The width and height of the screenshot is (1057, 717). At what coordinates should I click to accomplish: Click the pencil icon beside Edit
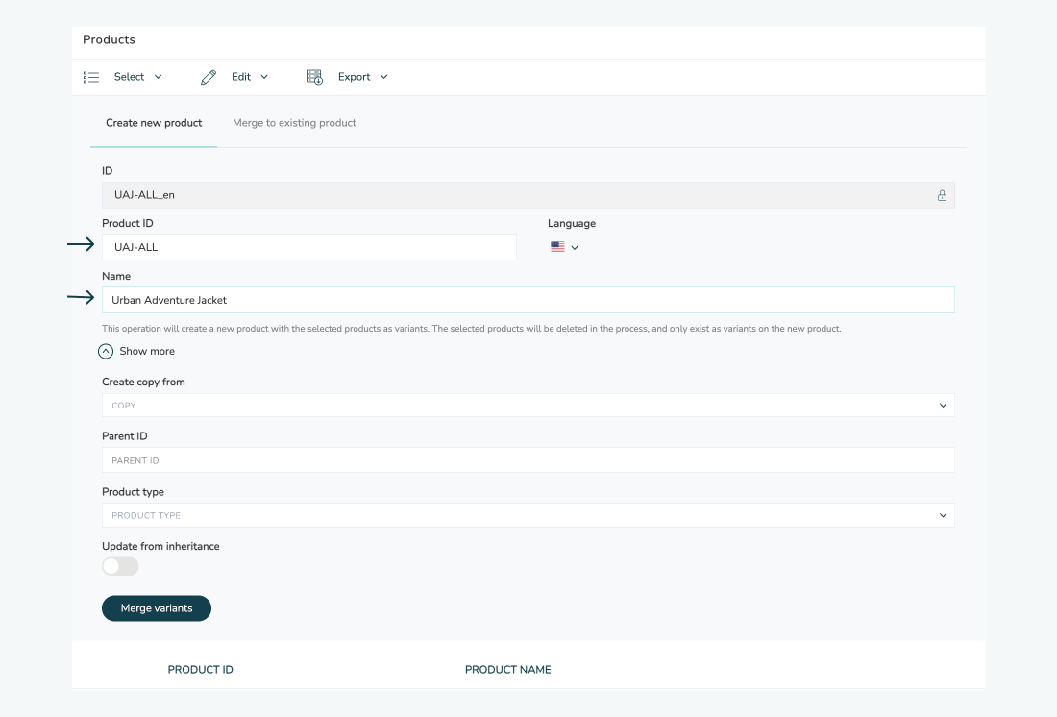209,77
